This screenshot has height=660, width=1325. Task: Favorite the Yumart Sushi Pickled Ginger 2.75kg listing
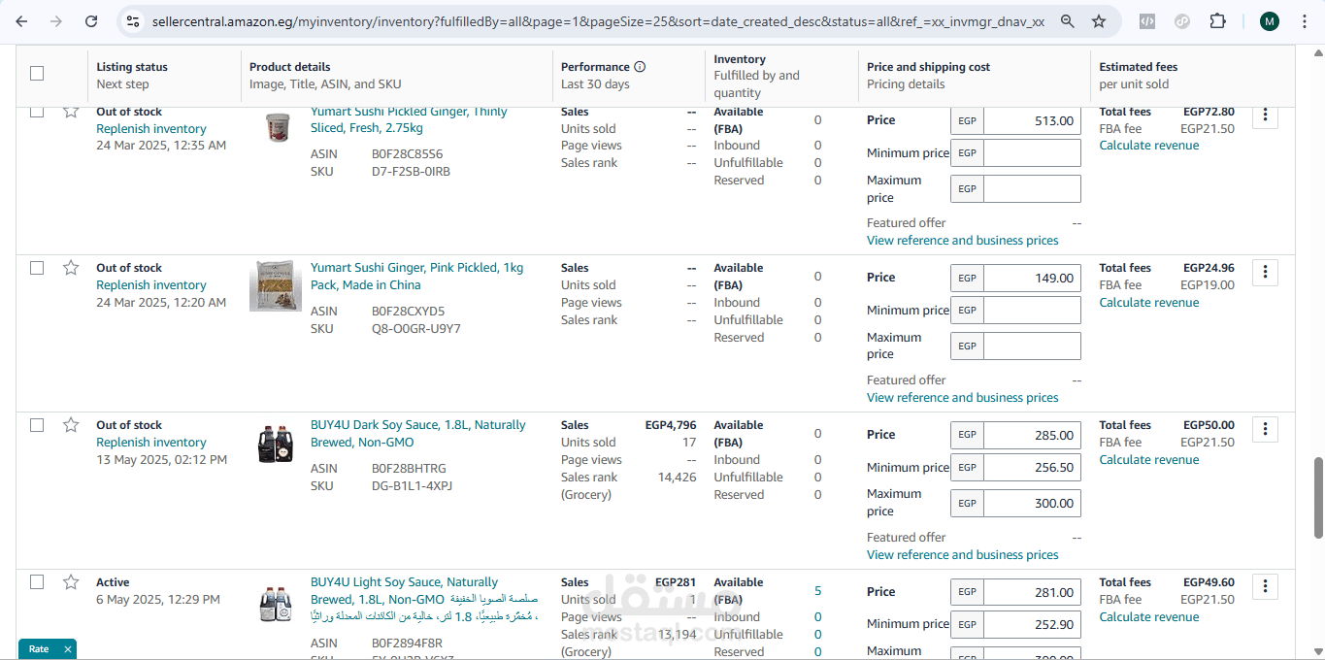71,112
